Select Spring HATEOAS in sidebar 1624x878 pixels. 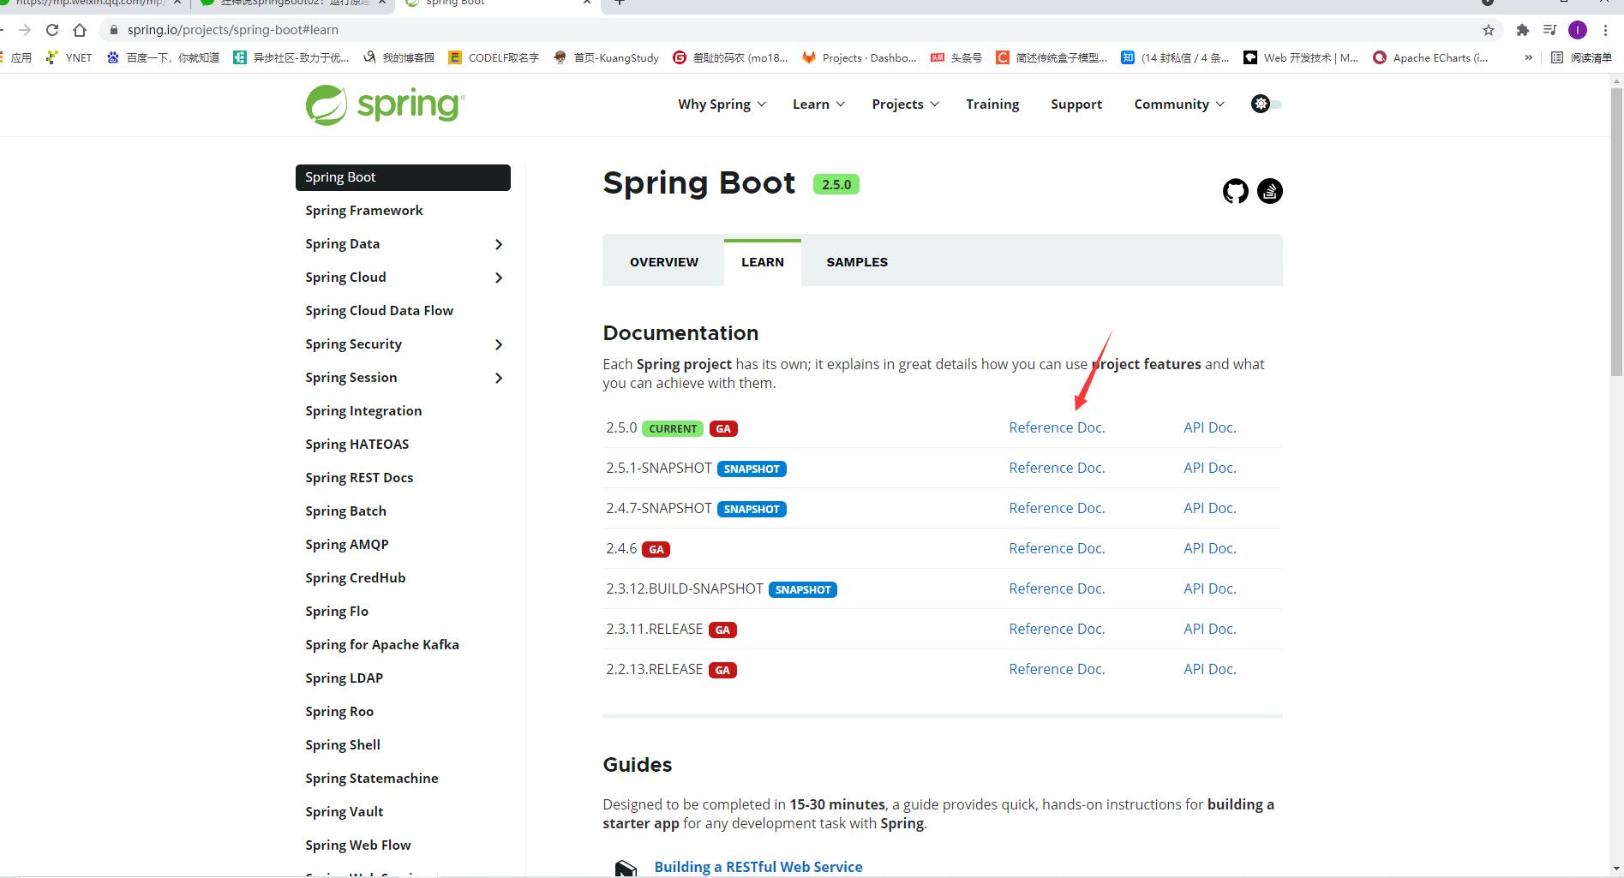point(357,445)
